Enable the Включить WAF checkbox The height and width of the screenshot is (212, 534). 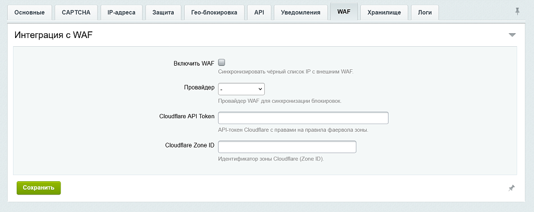(222, 63)
